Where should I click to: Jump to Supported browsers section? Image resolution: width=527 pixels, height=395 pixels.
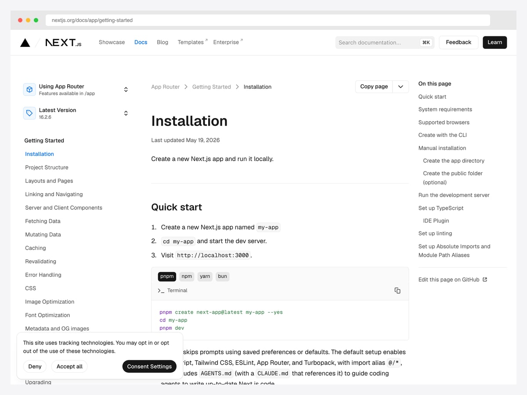444,122
